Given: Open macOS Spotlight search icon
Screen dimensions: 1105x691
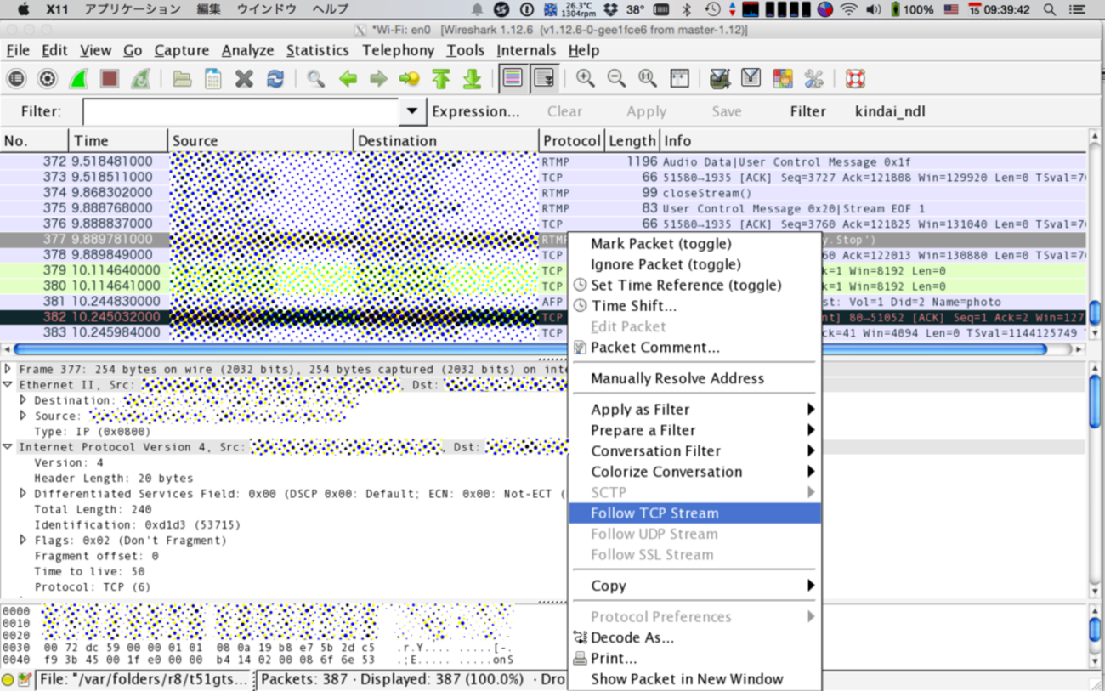Looking at the screenshot, I should pos(1050,9).
